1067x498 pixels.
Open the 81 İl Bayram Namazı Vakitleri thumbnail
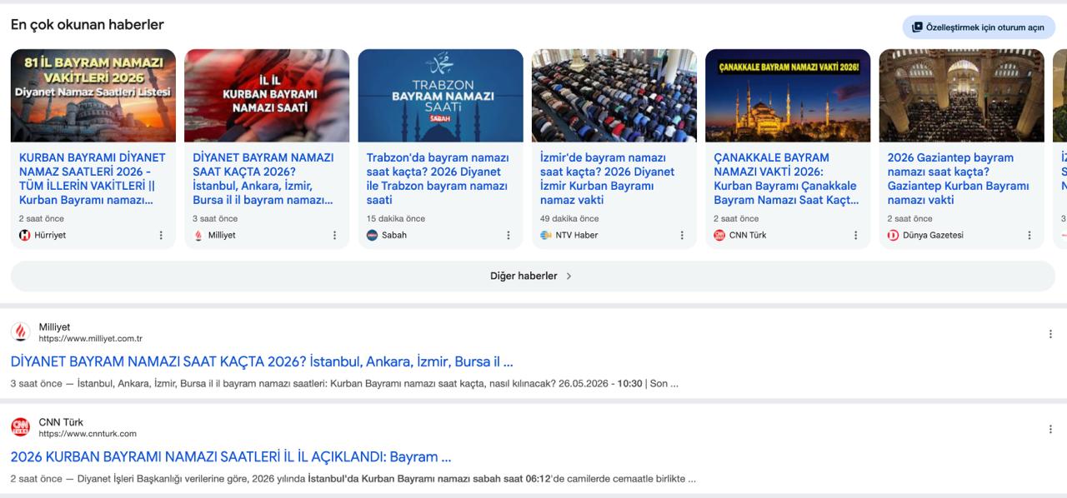pyautogui.click(x=93, y=96)
